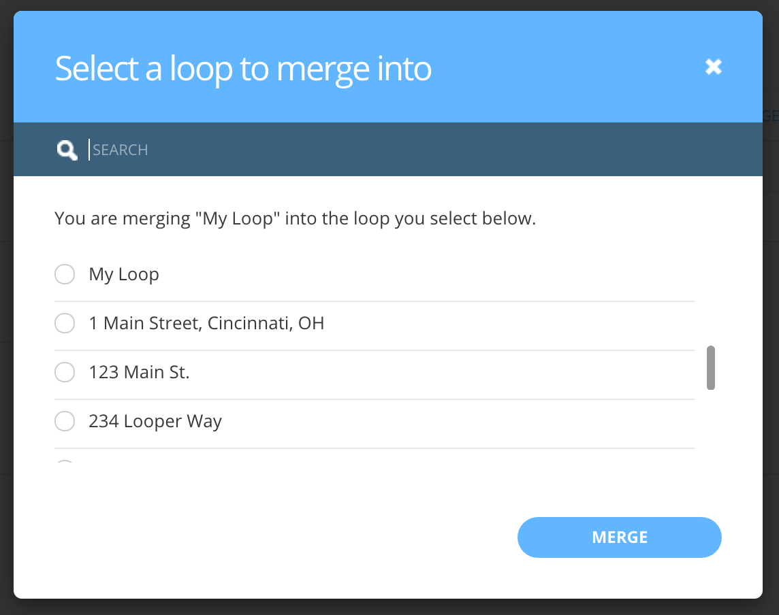Choose the 1 Main Street, Cincinnati radio button
The height and width of the screenshot is (615, 779).
click(x=65, y=323)
